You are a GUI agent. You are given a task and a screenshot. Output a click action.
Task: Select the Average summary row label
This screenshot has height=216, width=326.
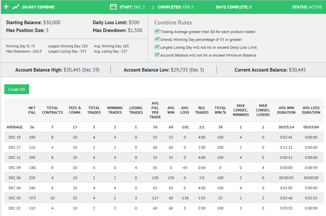pos(15,127)
